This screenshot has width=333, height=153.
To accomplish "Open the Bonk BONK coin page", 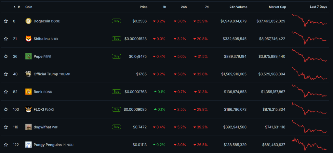I will 43,92.
